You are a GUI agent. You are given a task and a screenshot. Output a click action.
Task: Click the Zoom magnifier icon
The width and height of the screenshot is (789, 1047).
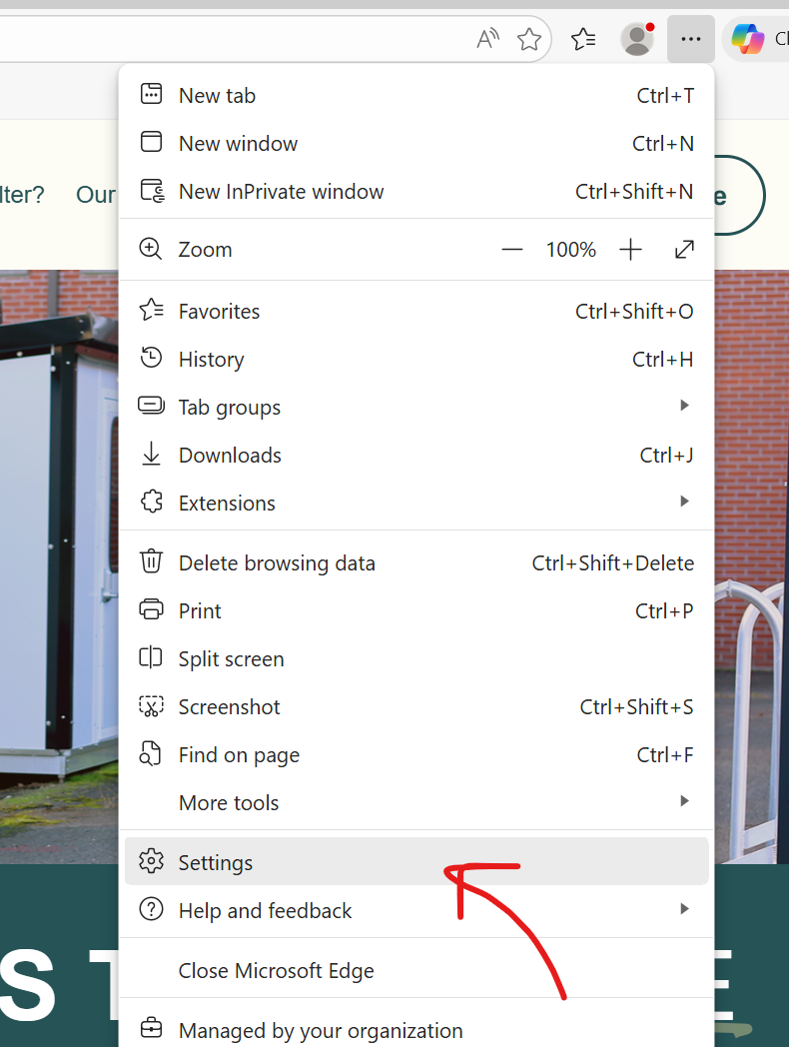[x=150, y=249]
